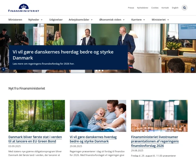Open the search magnifier icon
This screenshot has width=196, height=157.
[x=184, y=8]
